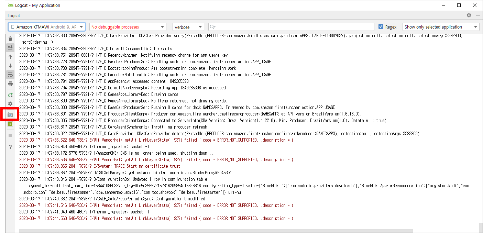Click the grey stop square icon
The width and height of the screenshot is (483, 233).
pyautogui.click(x=10, y=135)
